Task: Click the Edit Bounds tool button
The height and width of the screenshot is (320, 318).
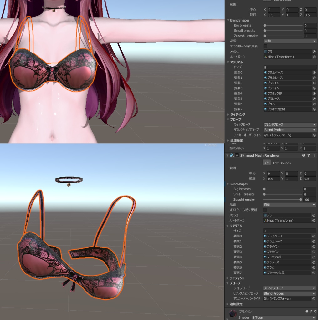Action: click(x=266, y=162)
